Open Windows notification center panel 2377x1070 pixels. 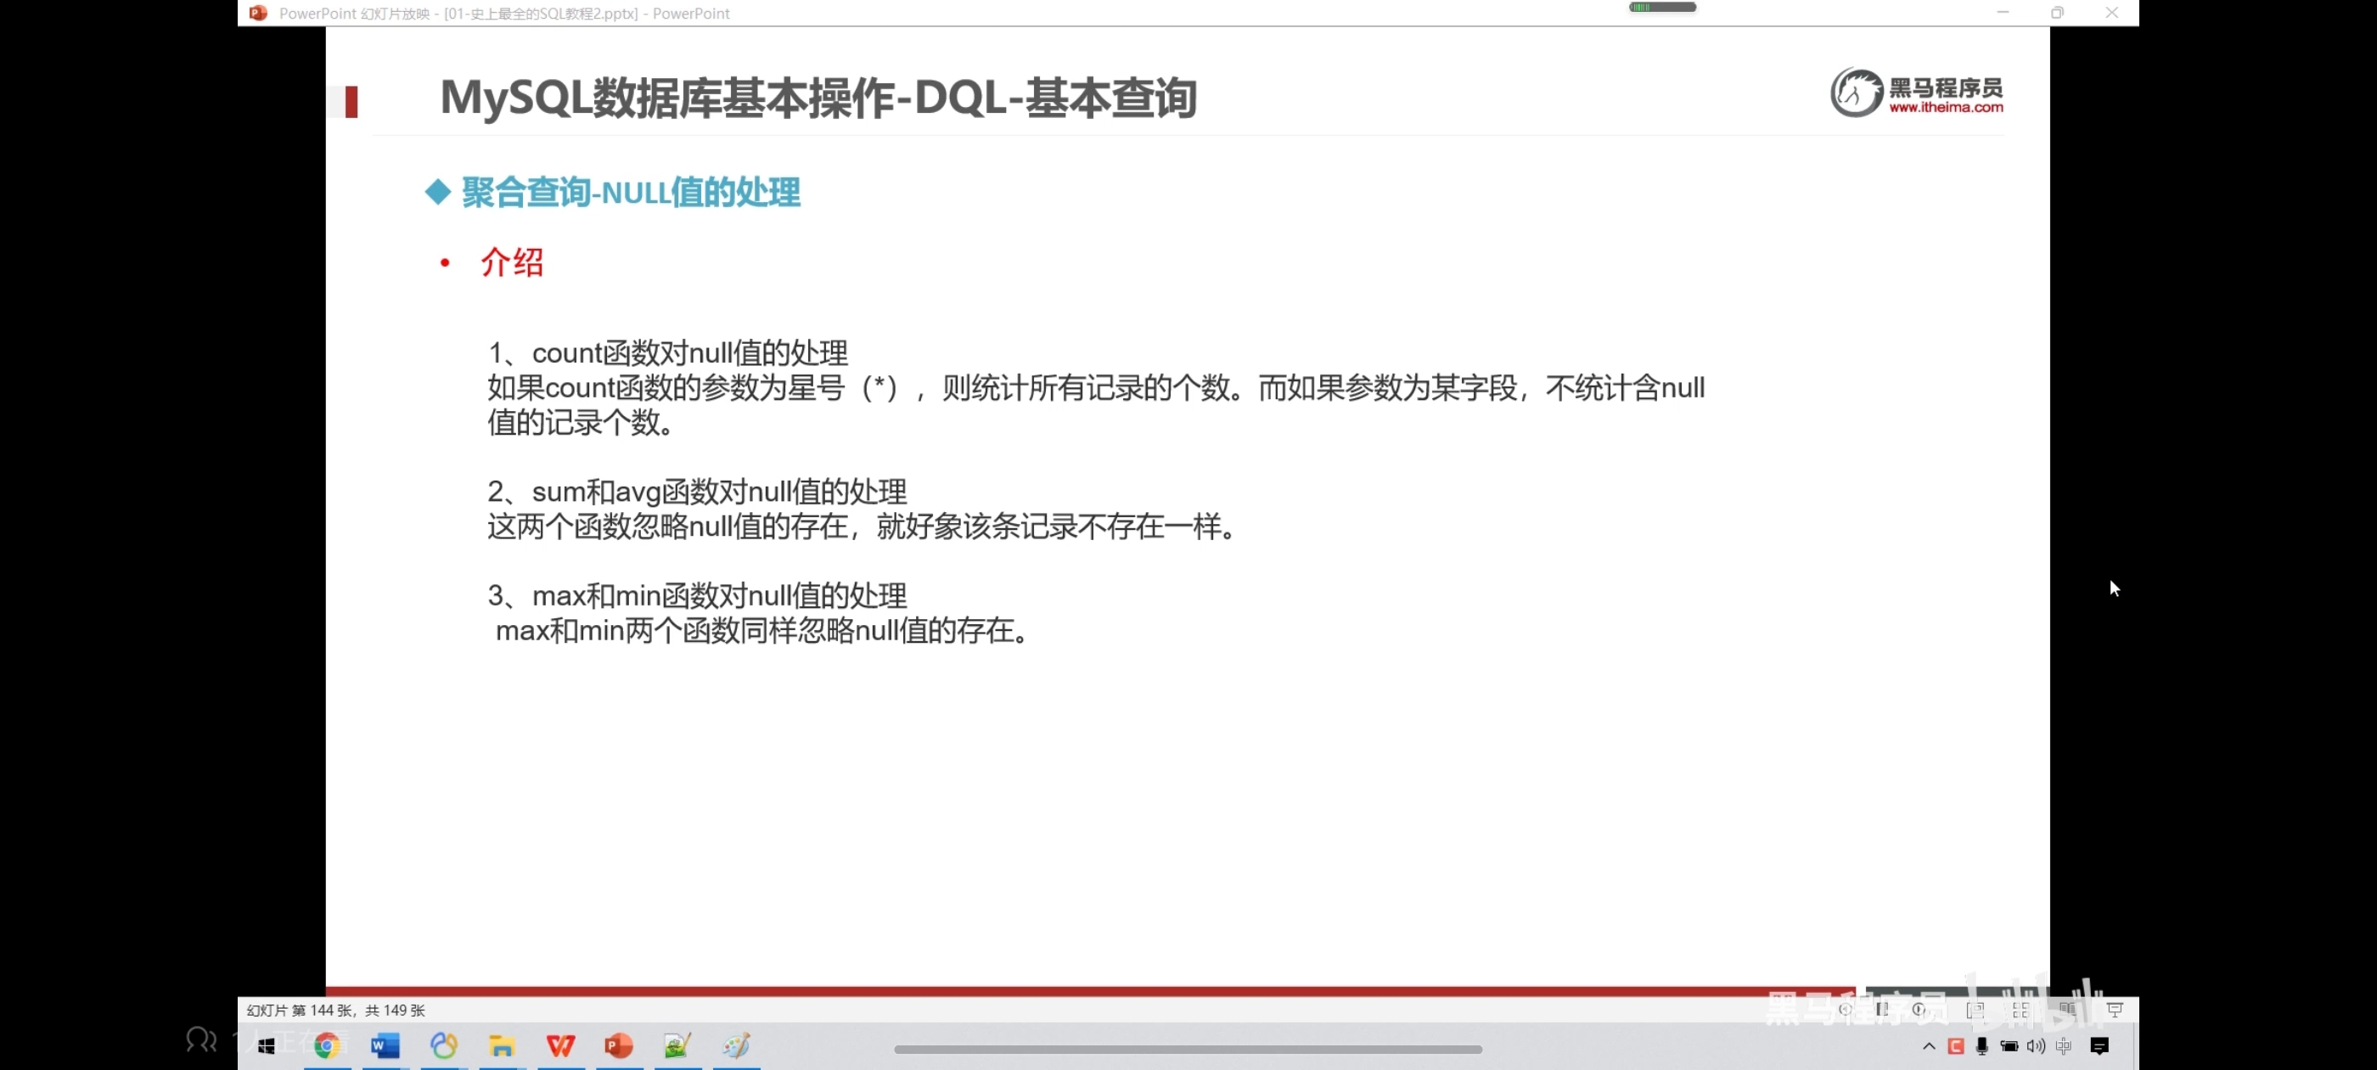pos(2100,1046)
